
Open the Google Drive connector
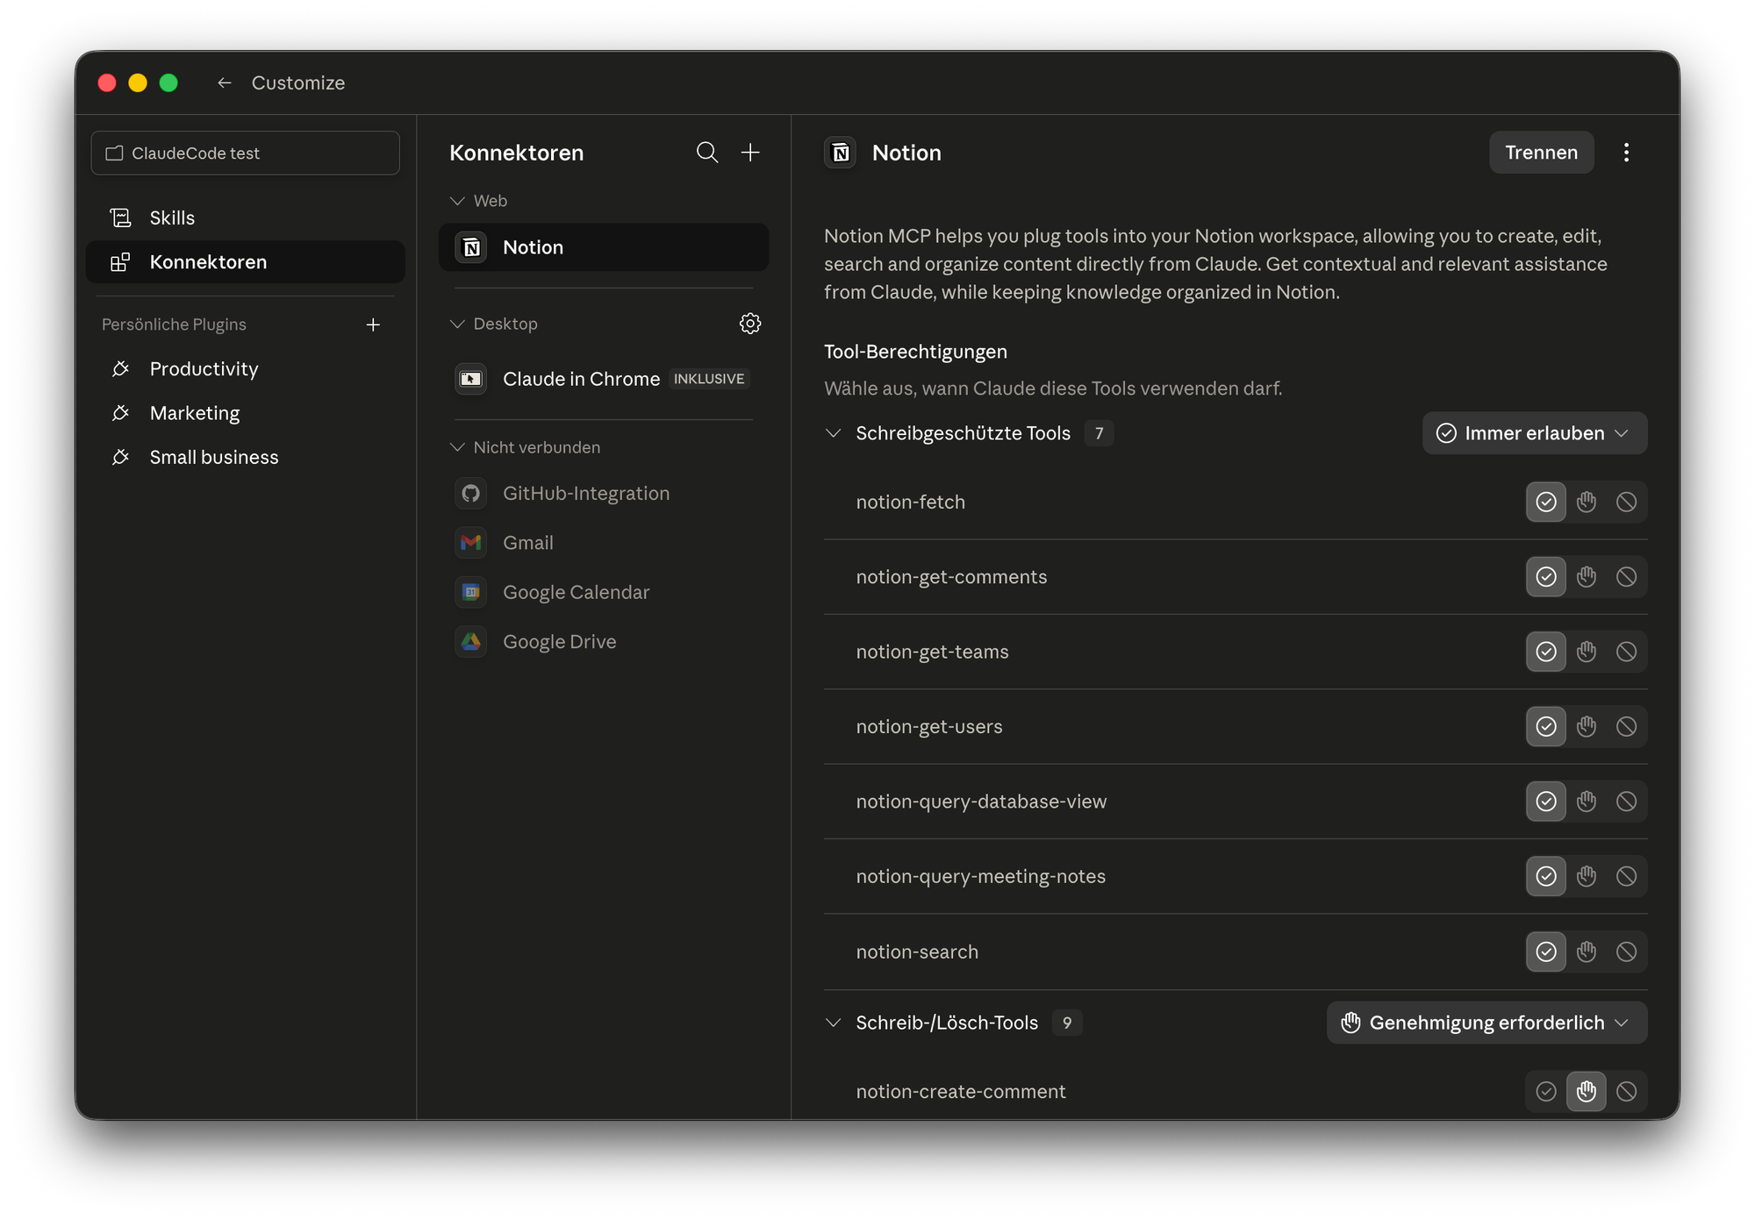604,641
